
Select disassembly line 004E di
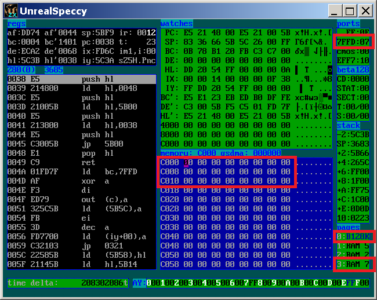pos(82,191)
